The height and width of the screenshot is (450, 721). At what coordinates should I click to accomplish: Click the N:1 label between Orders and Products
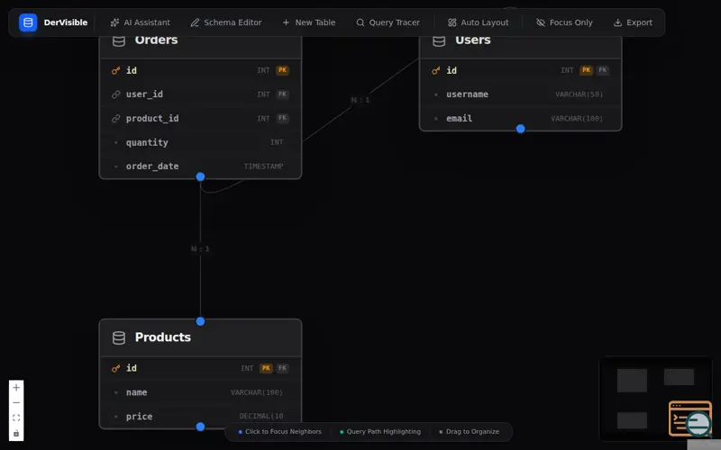click(x=200, y=248)
